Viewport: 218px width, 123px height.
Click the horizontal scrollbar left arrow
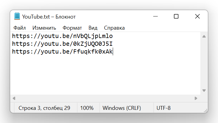[14, 98]
